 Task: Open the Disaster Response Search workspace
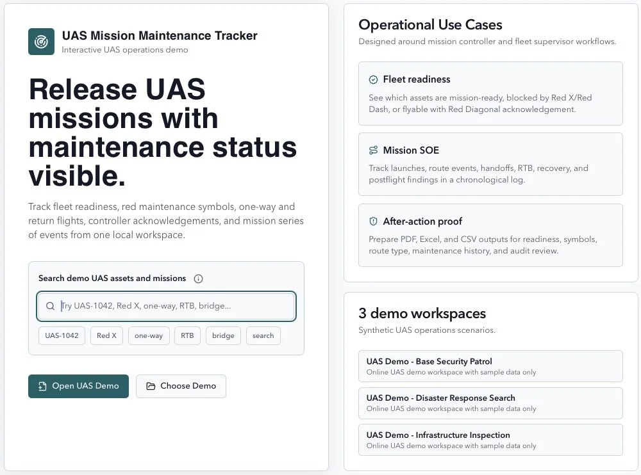[490, 403]
